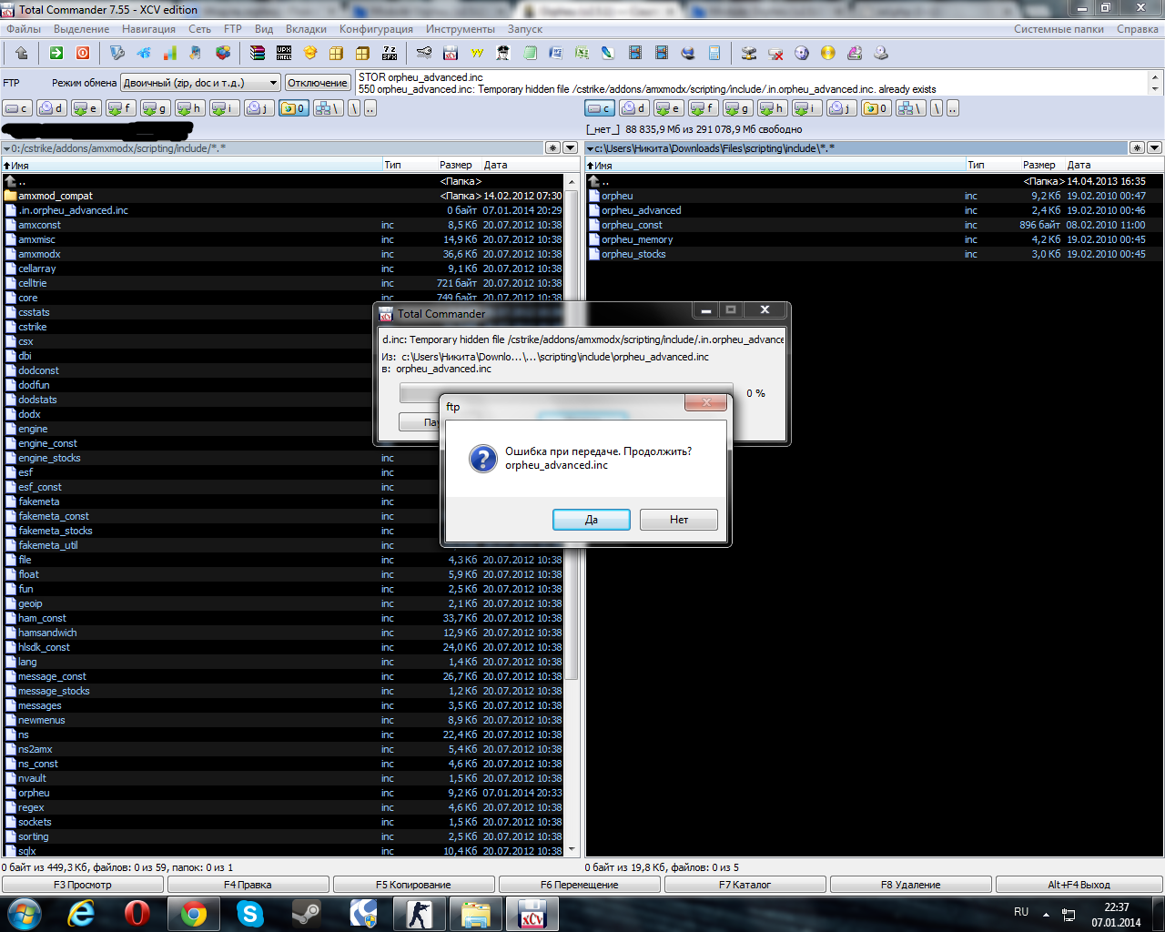This screenshot has width=1165, height=932.
Task: Open the Навигация menu
Action: pos(148,29)
